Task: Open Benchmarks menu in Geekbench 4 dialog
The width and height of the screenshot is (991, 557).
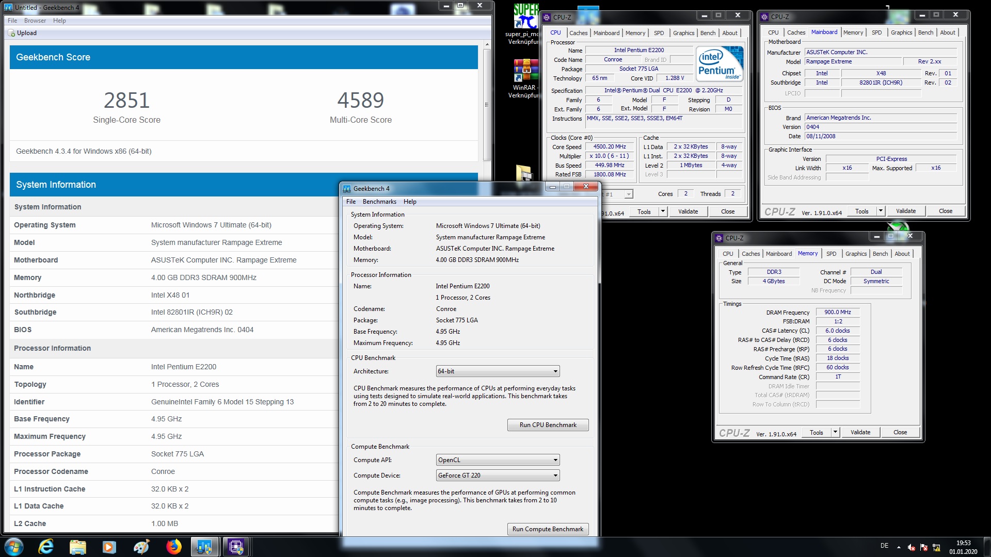Action: click(379, 202)
